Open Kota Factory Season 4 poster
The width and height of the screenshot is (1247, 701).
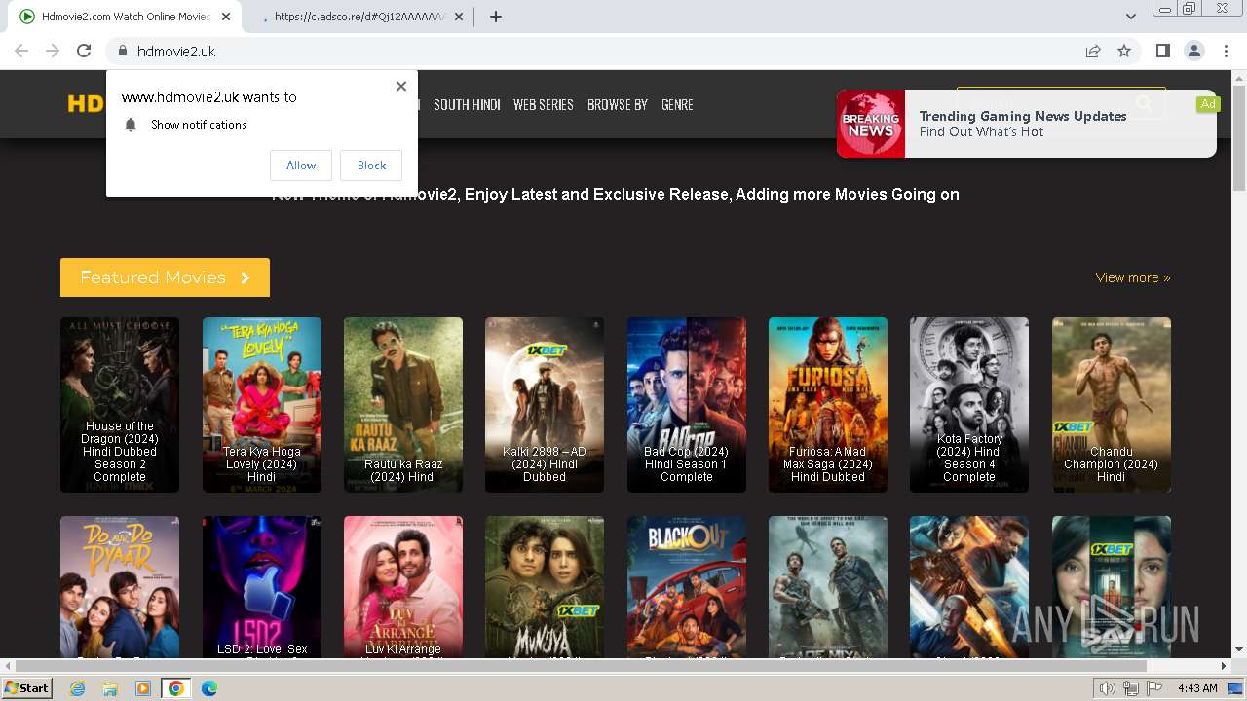pos(969,405)
